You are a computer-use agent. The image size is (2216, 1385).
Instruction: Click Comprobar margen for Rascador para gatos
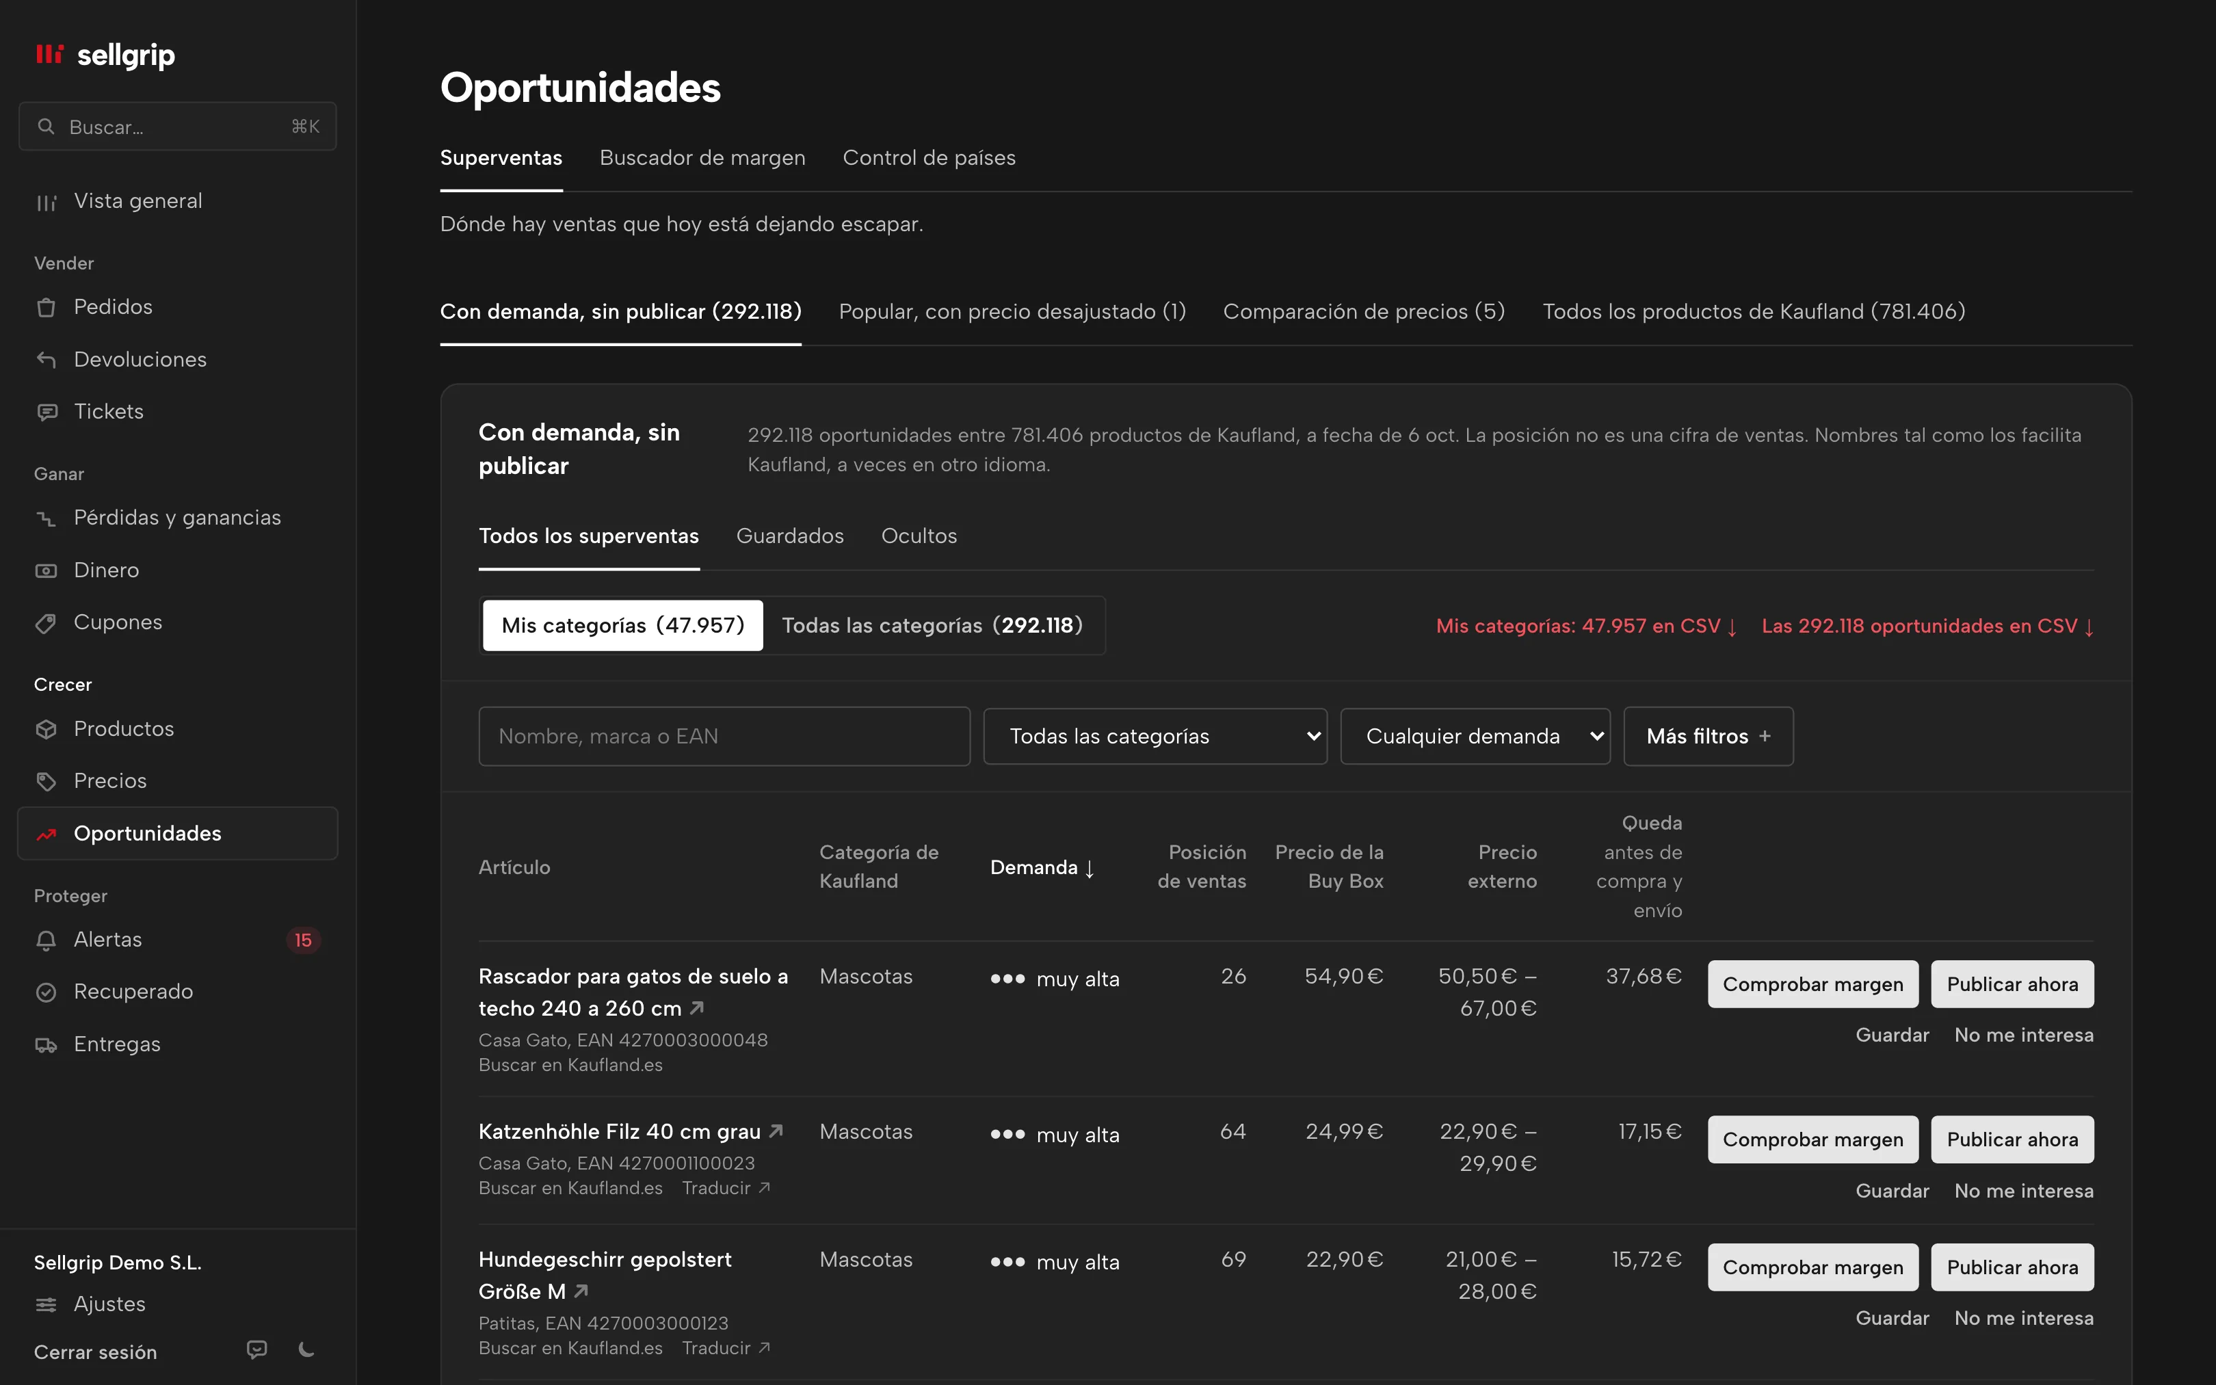(1812, 984)
